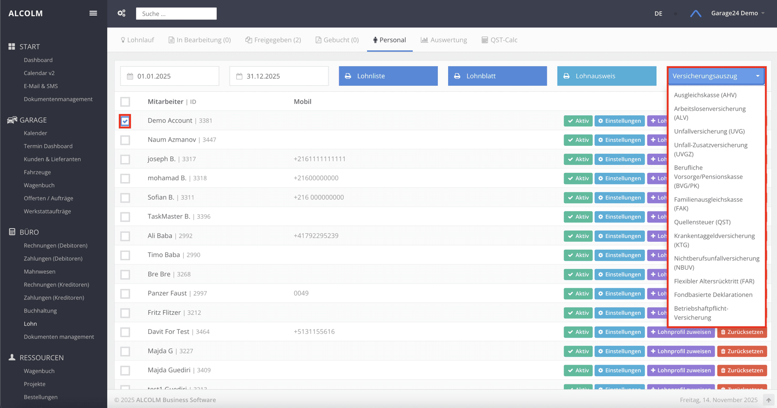The image size is (777, 408).
Task: Click the calculator icon on the QST-Calc tab
Action: (485, 40)
